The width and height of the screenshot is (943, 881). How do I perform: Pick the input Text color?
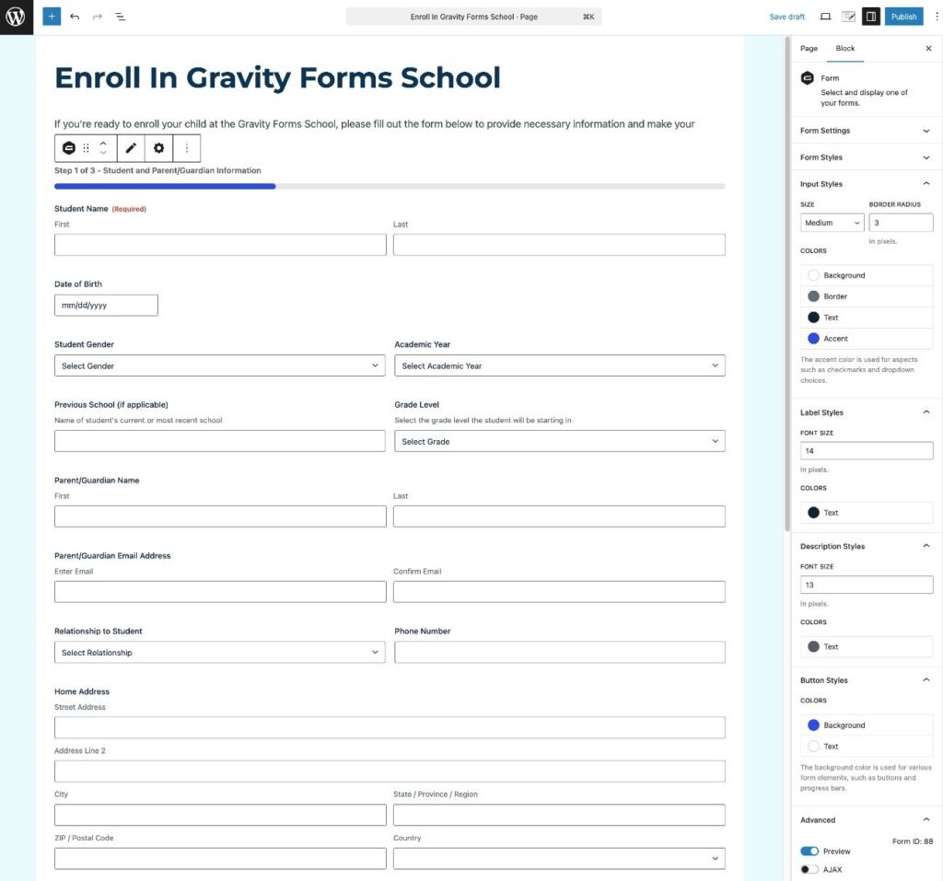tap(867, 318)
